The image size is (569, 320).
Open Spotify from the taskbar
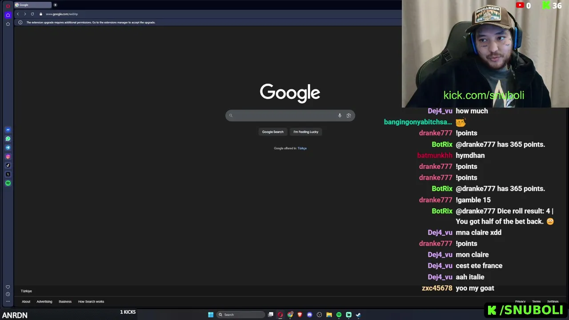pos(339,315)
